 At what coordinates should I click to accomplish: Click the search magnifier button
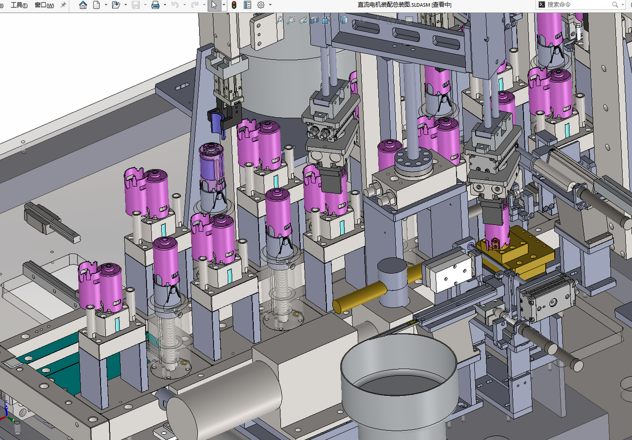tap(615, 5)
